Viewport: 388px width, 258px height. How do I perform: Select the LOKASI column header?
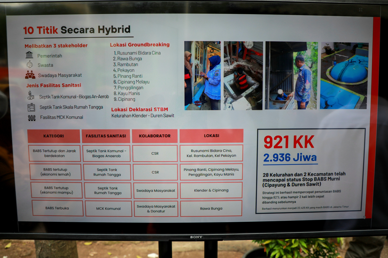211,136
